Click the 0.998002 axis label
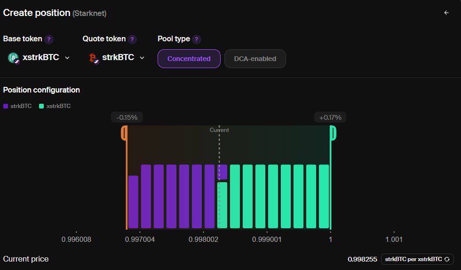Image resolution: width=461 pixels, height=270 pixels. pos(203,239)
